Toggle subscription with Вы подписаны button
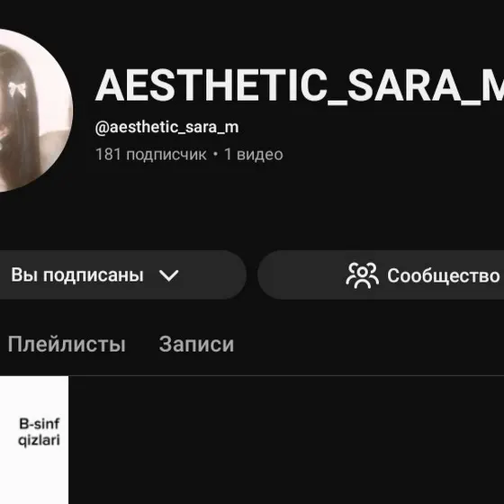The image size is (504, 504). point(123,275)
